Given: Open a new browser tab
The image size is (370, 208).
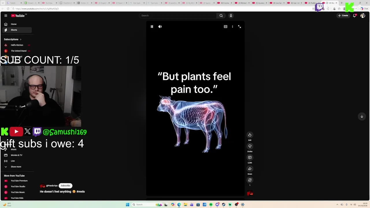Looking at the screenshot, I should point(342,3).
